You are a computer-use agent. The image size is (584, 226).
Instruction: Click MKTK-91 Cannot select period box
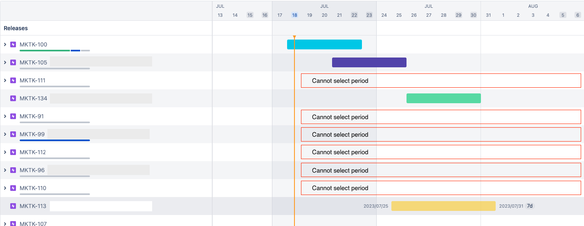[x=441, y=117]
